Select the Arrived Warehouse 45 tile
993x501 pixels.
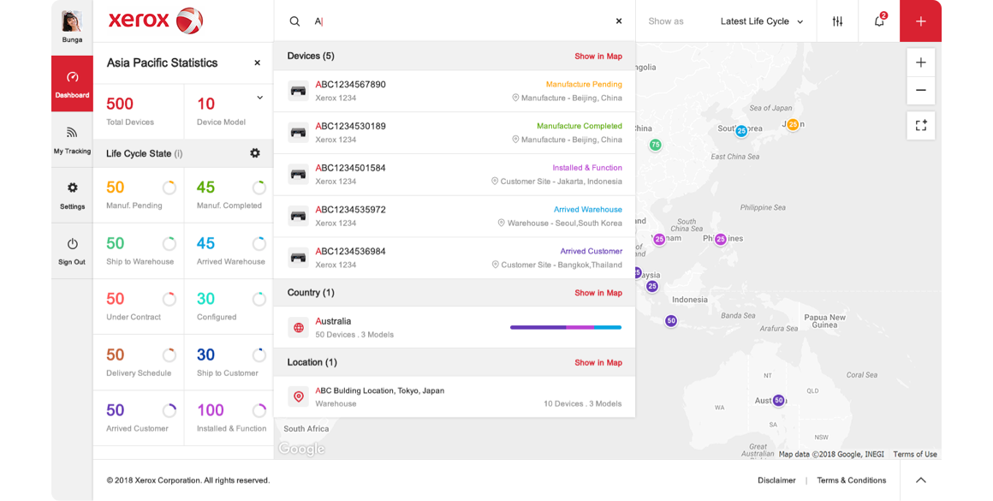(229, 251)
